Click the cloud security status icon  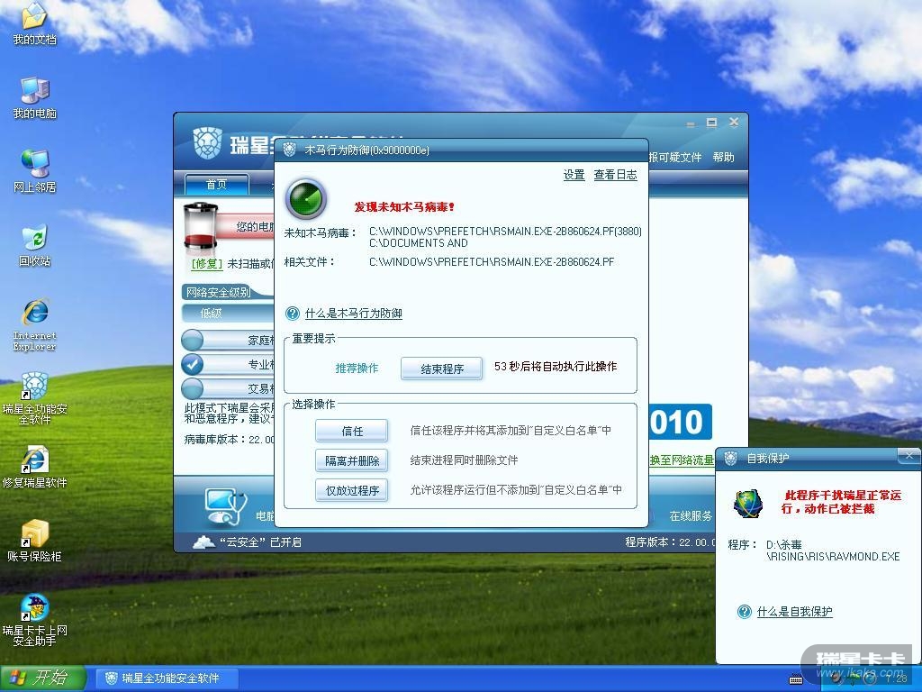coord(203,542)
